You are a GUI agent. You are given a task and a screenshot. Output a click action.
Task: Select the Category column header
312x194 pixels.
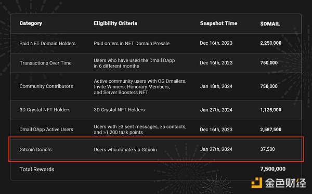click(31, 23)
